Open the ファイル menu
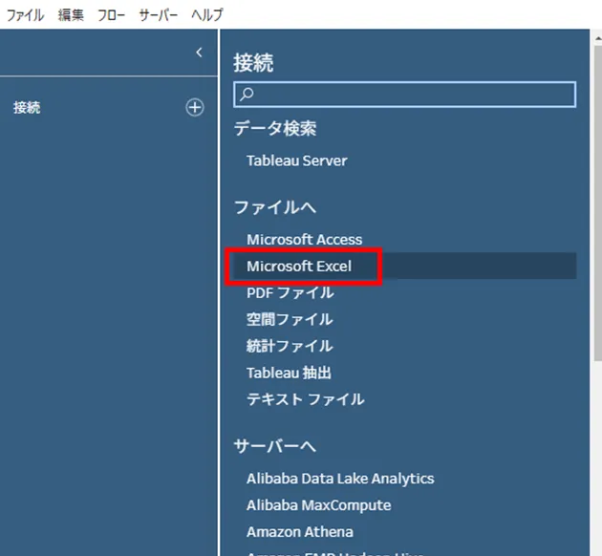This screenshot has height=556, width=602. (x=26, y=14)
